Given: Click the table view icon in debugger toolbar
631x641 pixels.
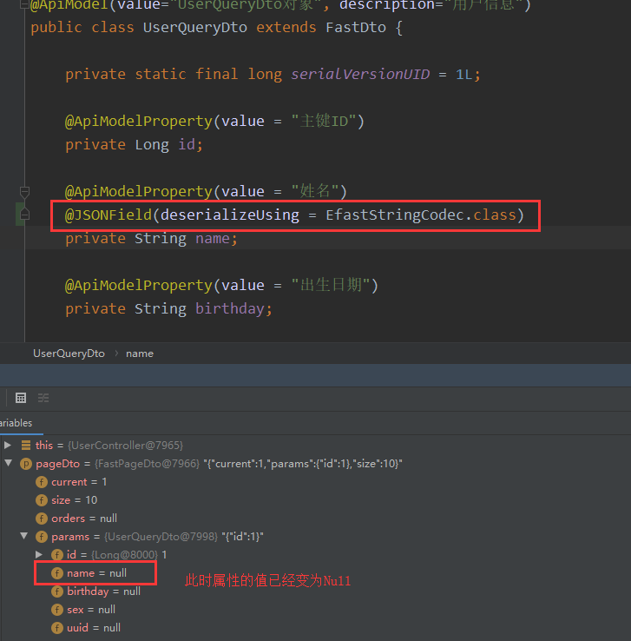Looking at the screenshot, I should pyautogui.click(x=21, y=398).
